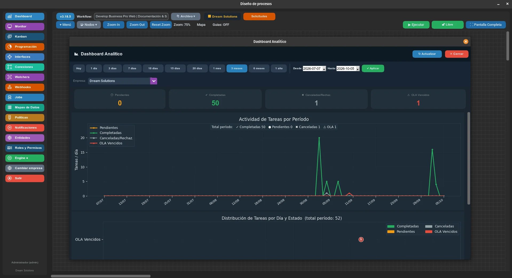This screenshot has height=278, width=512.
Task: Open the Menú dropdown
Action: click(x=65, y=25)
